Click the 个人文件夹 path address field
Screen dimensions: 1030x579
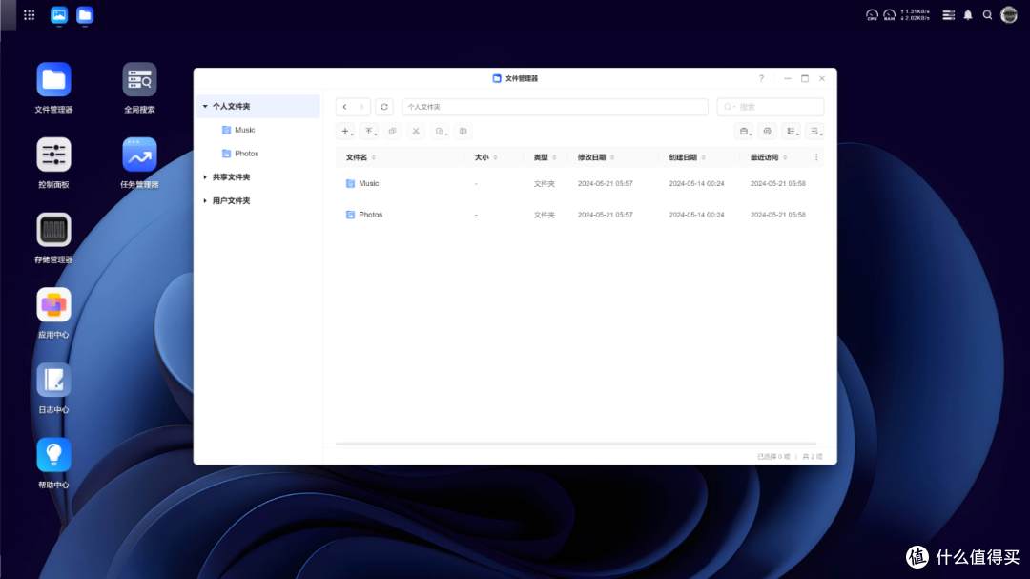[x=555, y=107]
